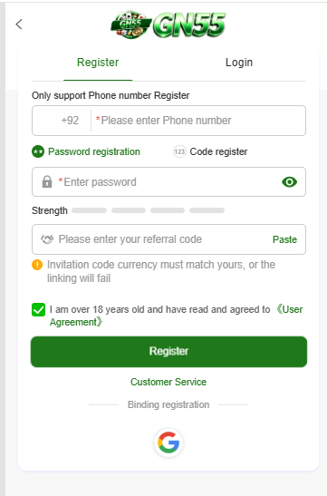Viewport: 327px width, 496px height.
Task: Focus the phone number input field
Action: click(x=198, y=121)
